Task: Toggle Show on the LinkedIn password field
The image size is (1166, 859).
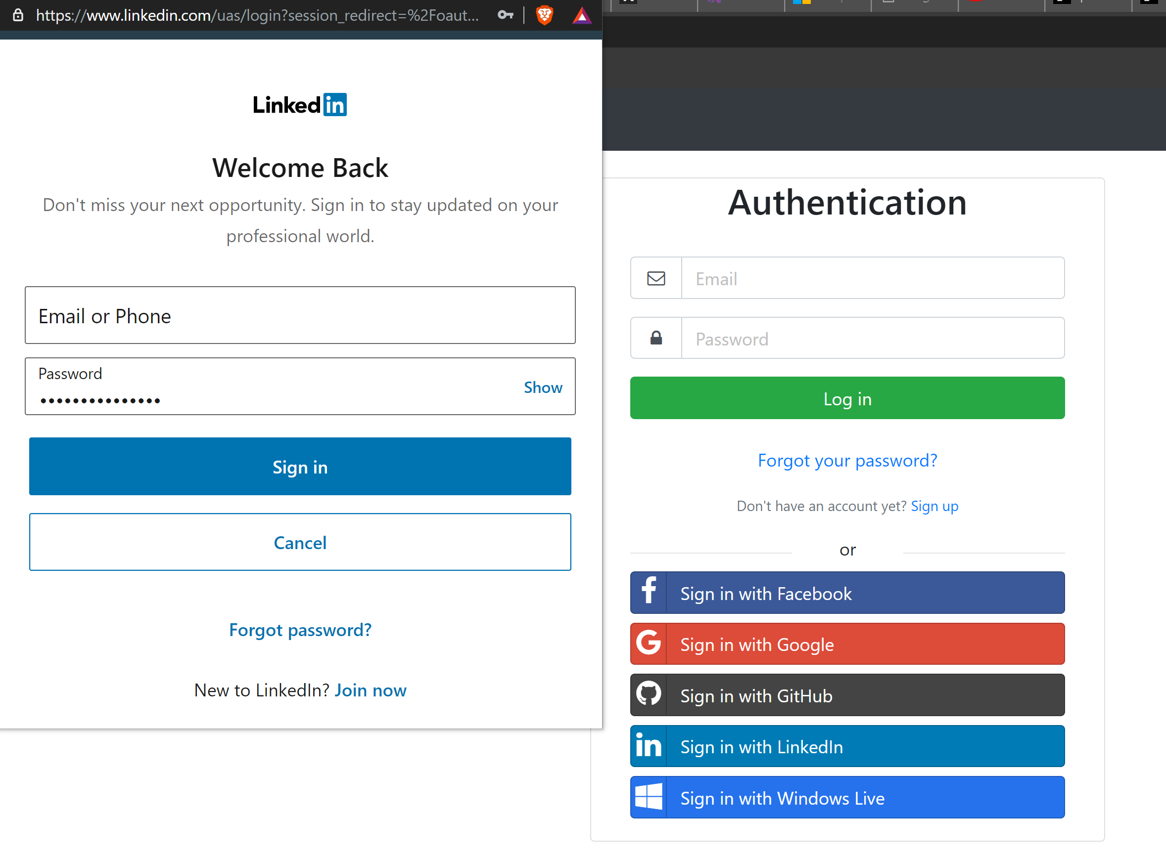Action: pos(543,387)
